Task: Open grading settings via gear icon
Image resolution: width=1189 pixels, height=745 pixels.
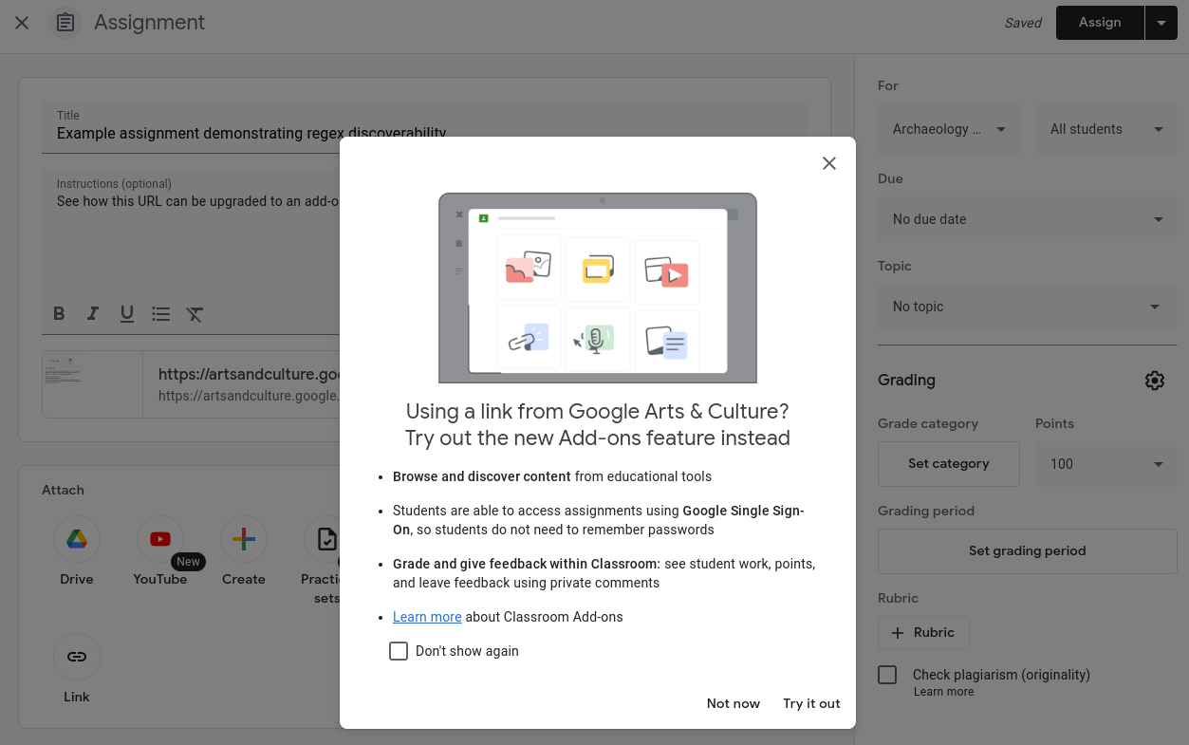Action: (x=1154, y=380)
